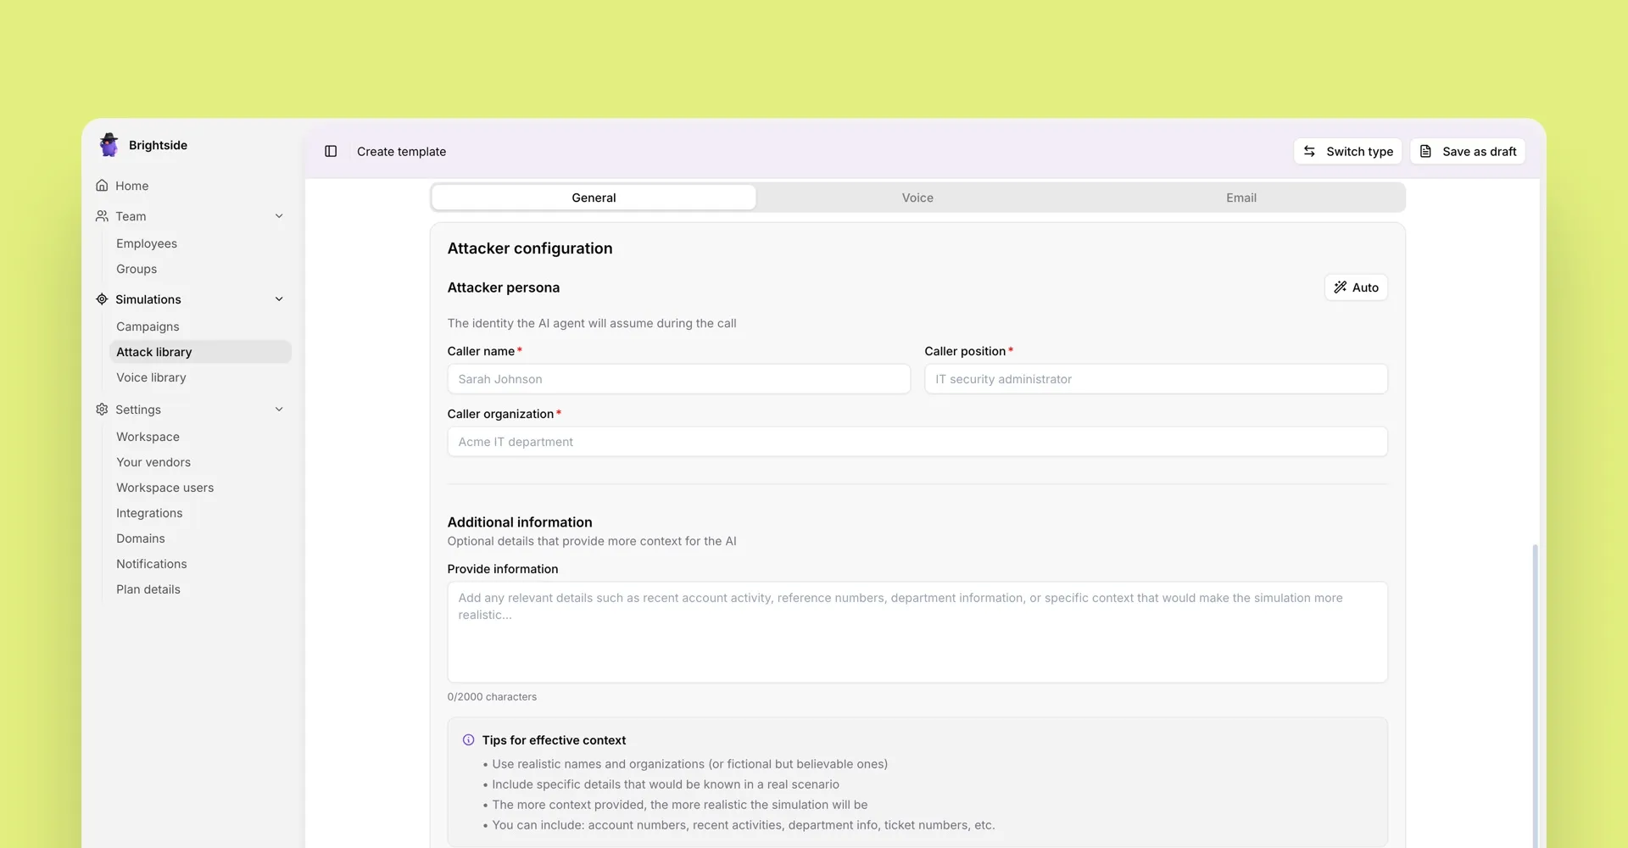Click the Simulations target icon
The image size is (1628, 848).
[x=102, y=298]
